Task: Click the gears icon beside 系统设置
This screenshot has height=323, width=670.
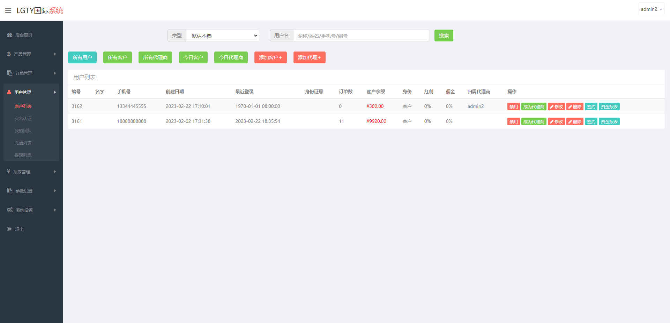Action: (9, 210)
